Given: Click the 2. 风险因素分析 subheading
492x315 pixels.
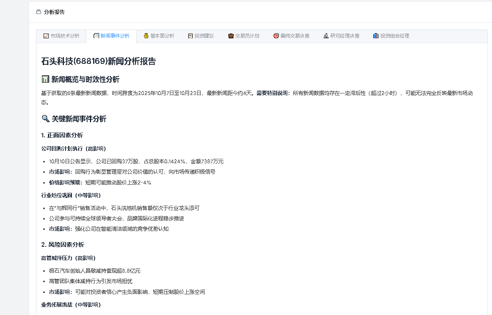Looking at the screenshot, I should point(63,244).
